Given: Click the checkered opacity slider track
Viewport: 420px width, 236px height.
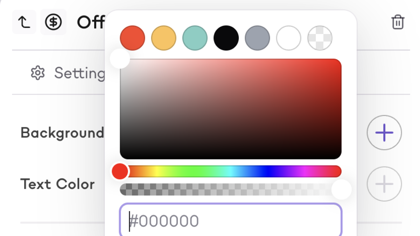Looking at the screenshot, I should (224, 189).
